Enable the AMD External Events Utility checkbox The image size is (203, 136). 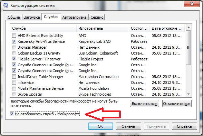coord(14,36)
